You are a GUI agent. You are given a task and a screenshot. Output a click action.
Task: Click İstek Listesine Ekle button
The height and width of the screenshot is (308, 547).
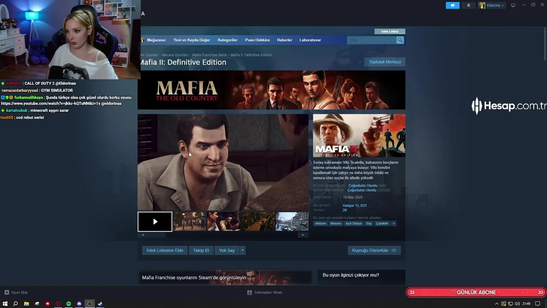(x=165, y=250)
